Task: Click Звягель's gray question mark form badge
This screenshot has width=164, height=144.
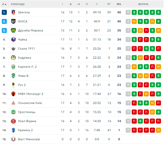Action: (128, 12)
